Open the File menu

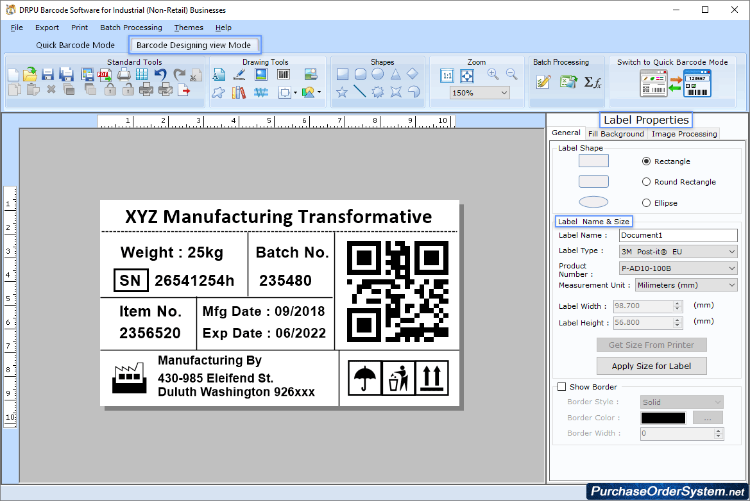tap(17, 28)
